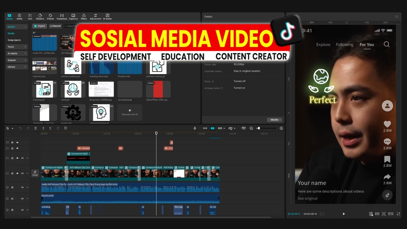The width and height of the screenshot is (407, 229).
Task: Split the clip at the playhead
Action: [x=36, y=128]
